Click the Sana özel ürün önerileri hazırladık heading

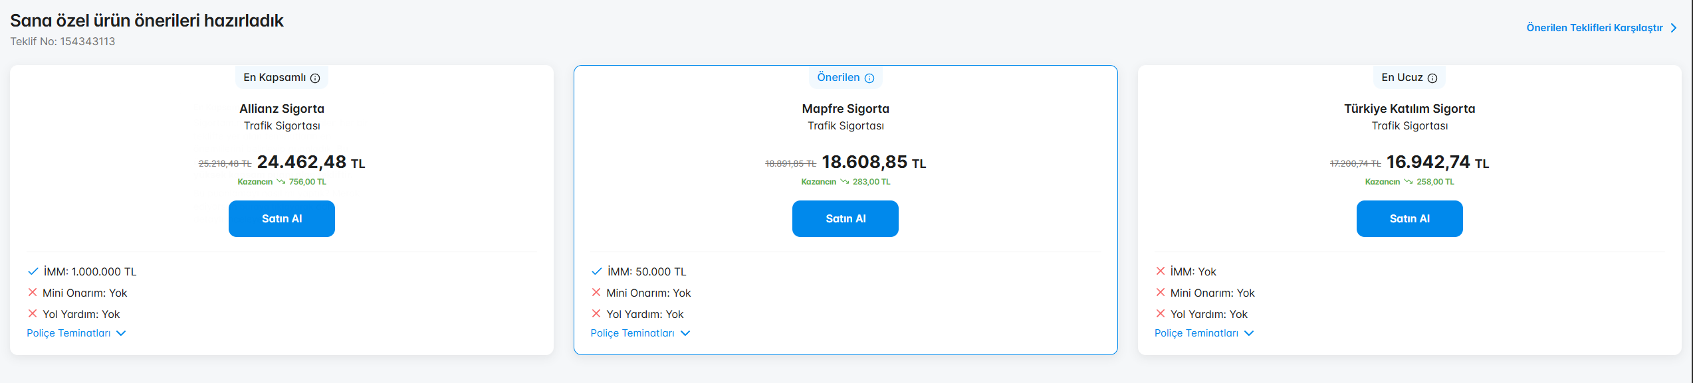click(x=147, y=21)
